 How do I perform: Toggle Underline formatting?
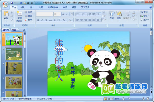pos(46,20)
